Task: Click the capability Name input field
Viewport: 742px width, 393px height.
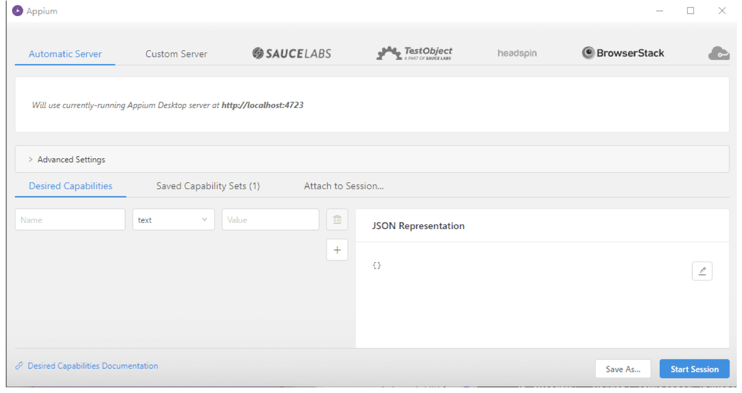Action: (x=70, y=220)
